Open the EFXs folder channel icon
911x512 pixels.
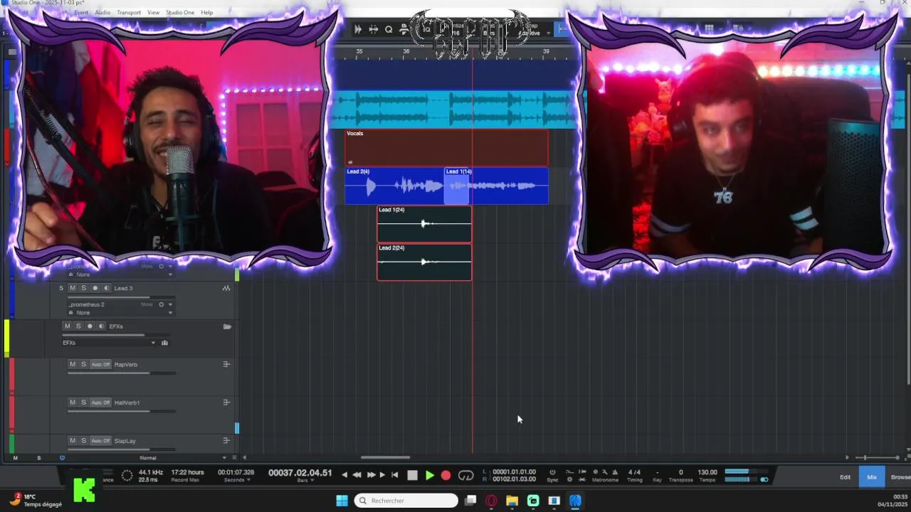[x=164, y=343]
